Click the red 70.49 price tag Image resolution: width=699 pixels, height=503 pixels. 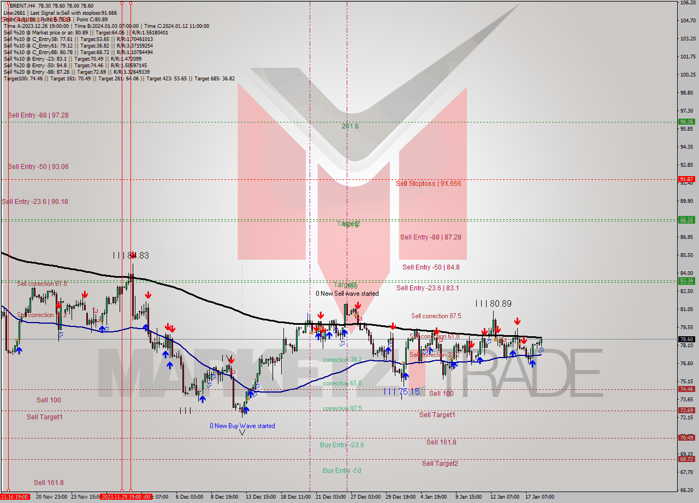coord(686,437)
